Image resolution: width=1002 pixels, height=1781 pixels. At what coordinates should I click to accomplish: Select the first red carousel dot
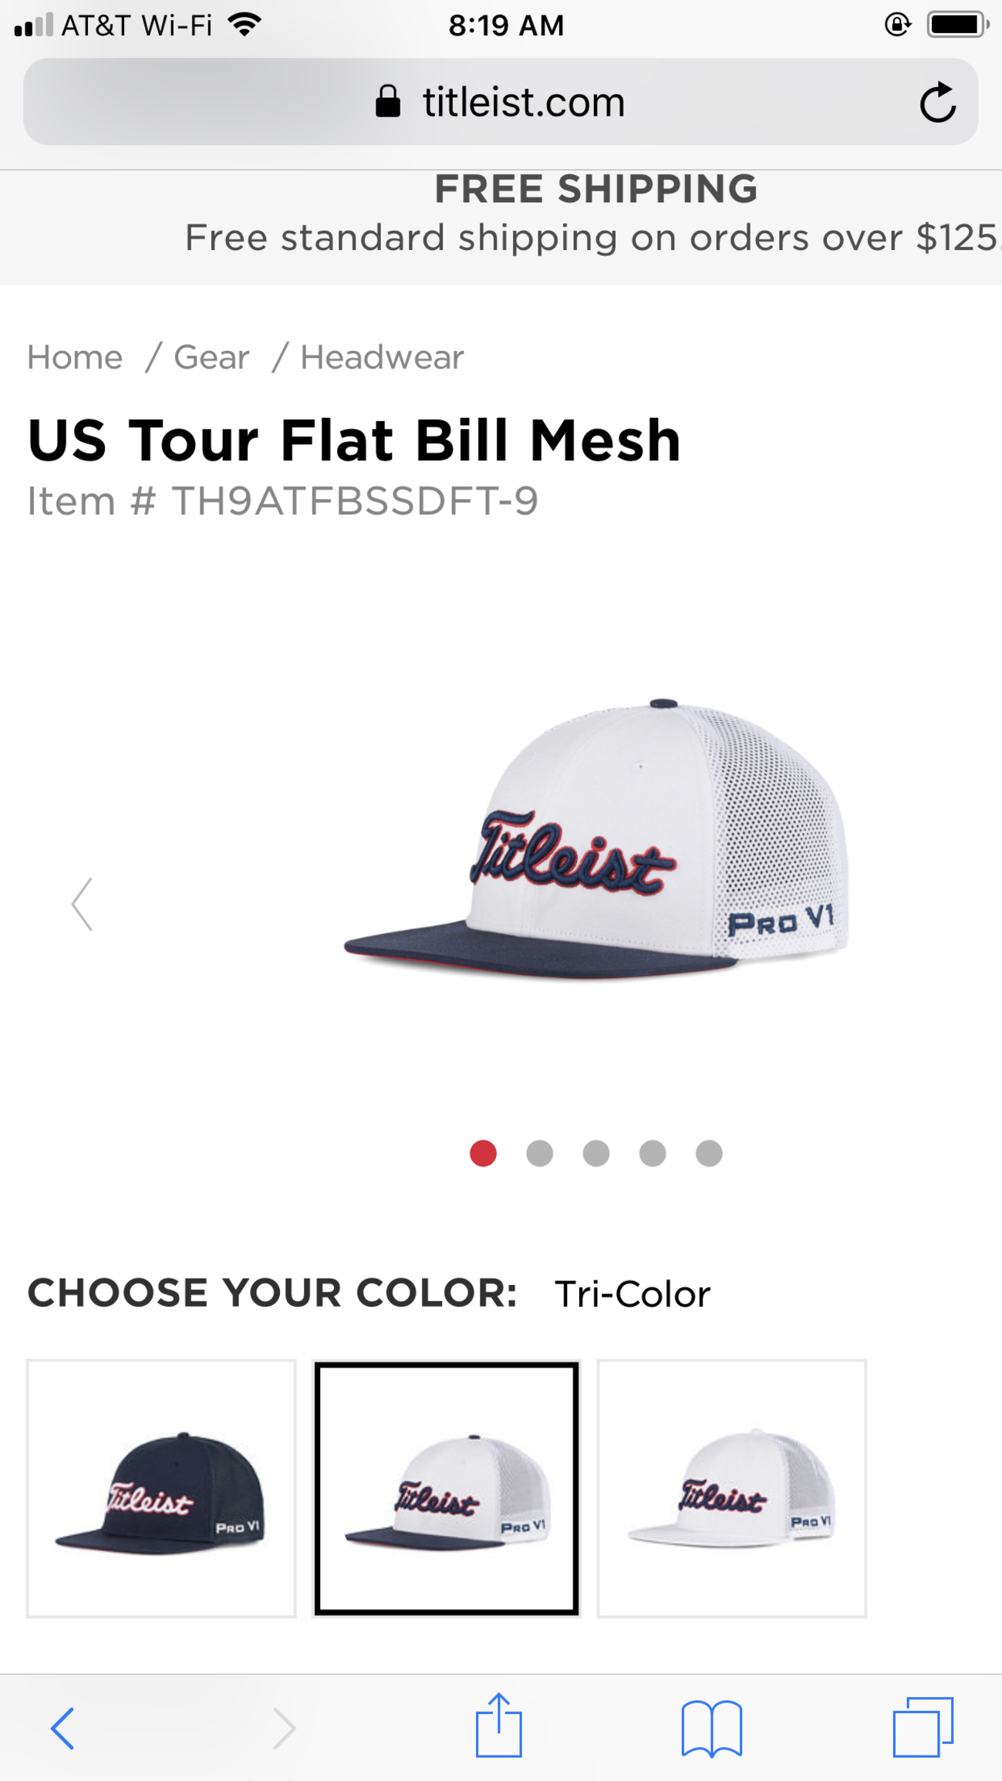click(x=483, y=1153)
